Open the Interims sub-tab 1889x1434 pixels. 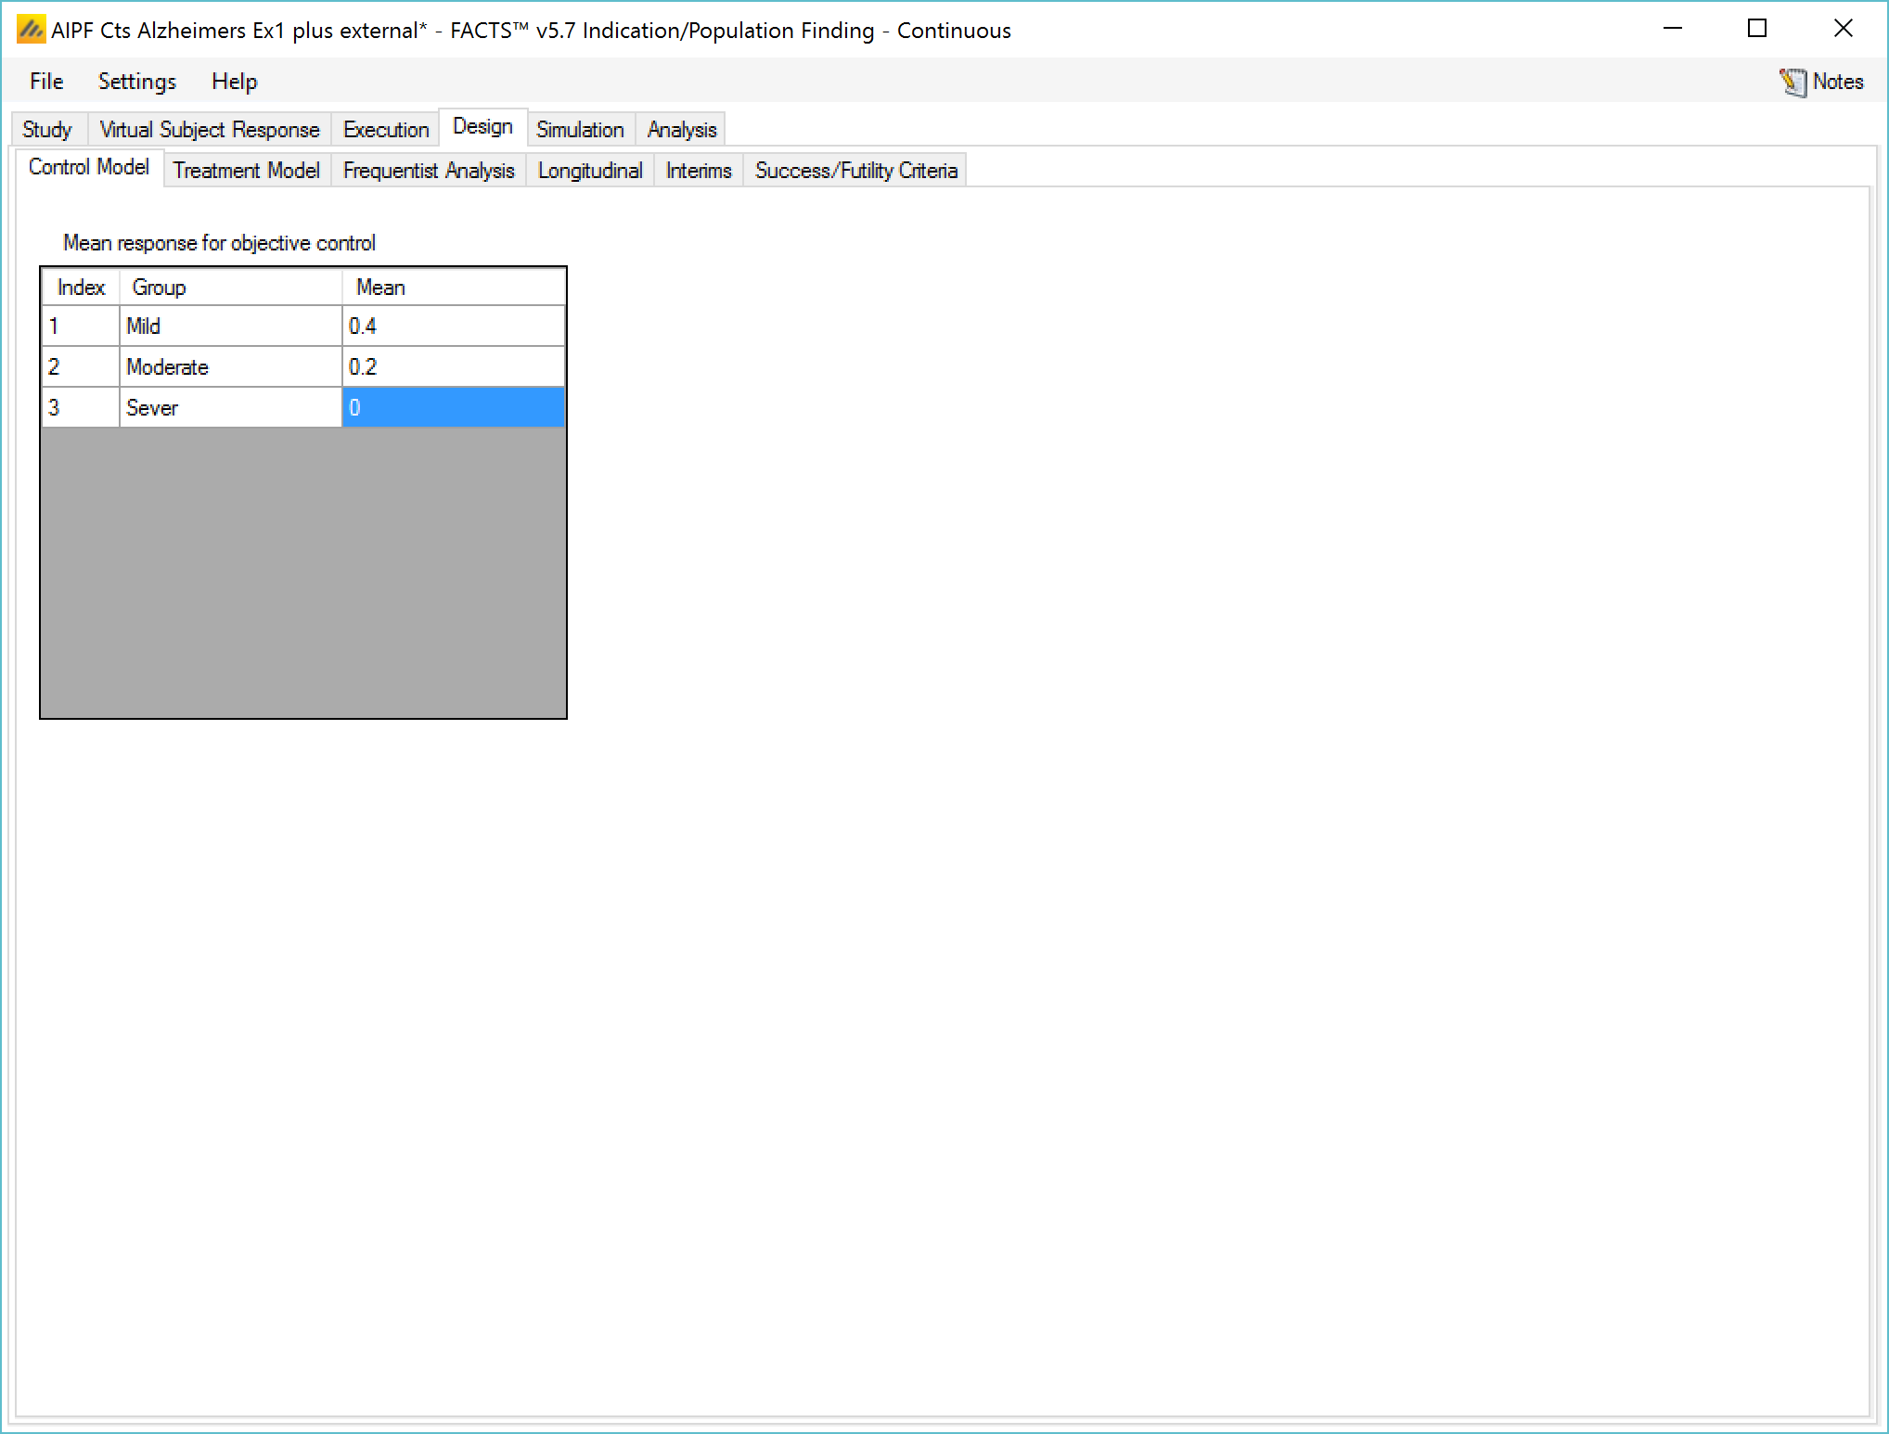click(x=699, y=171)
